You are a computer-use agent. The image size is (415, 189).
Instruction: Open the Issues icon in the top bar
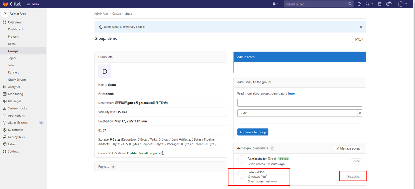359,4
